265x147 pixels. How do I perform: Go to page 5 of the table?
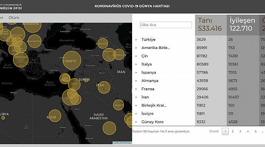[x=256, y=131]
